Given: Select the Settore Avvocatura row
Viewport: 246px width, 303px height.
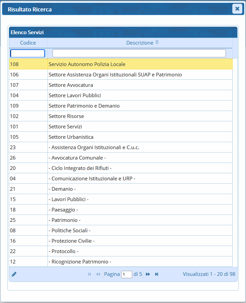Looking at the screenshot, I should [71, 85].
